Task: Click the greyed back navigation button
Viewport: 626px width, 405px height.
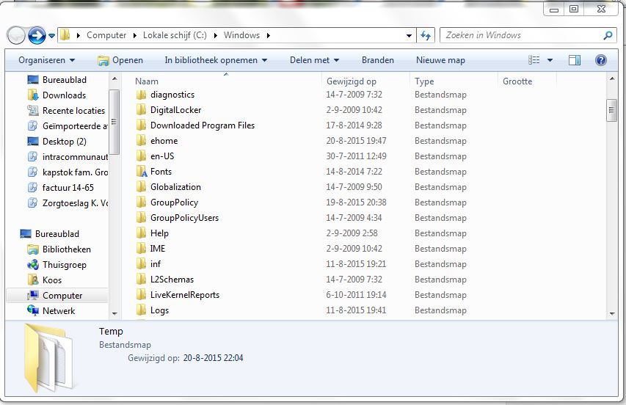Action: 16,35
